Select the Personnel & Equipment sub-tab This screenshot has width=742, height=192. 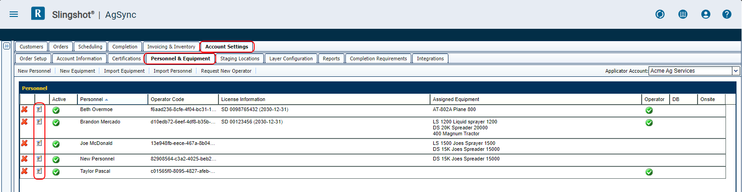[x=180, y=59]
